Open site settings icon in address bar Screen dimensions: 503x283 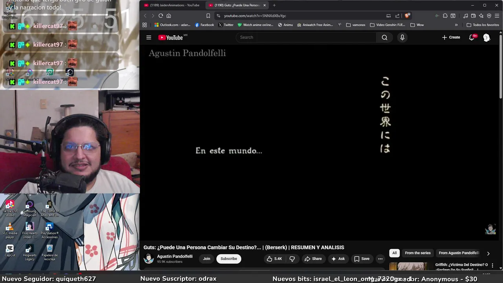click(x=218, y=16)
